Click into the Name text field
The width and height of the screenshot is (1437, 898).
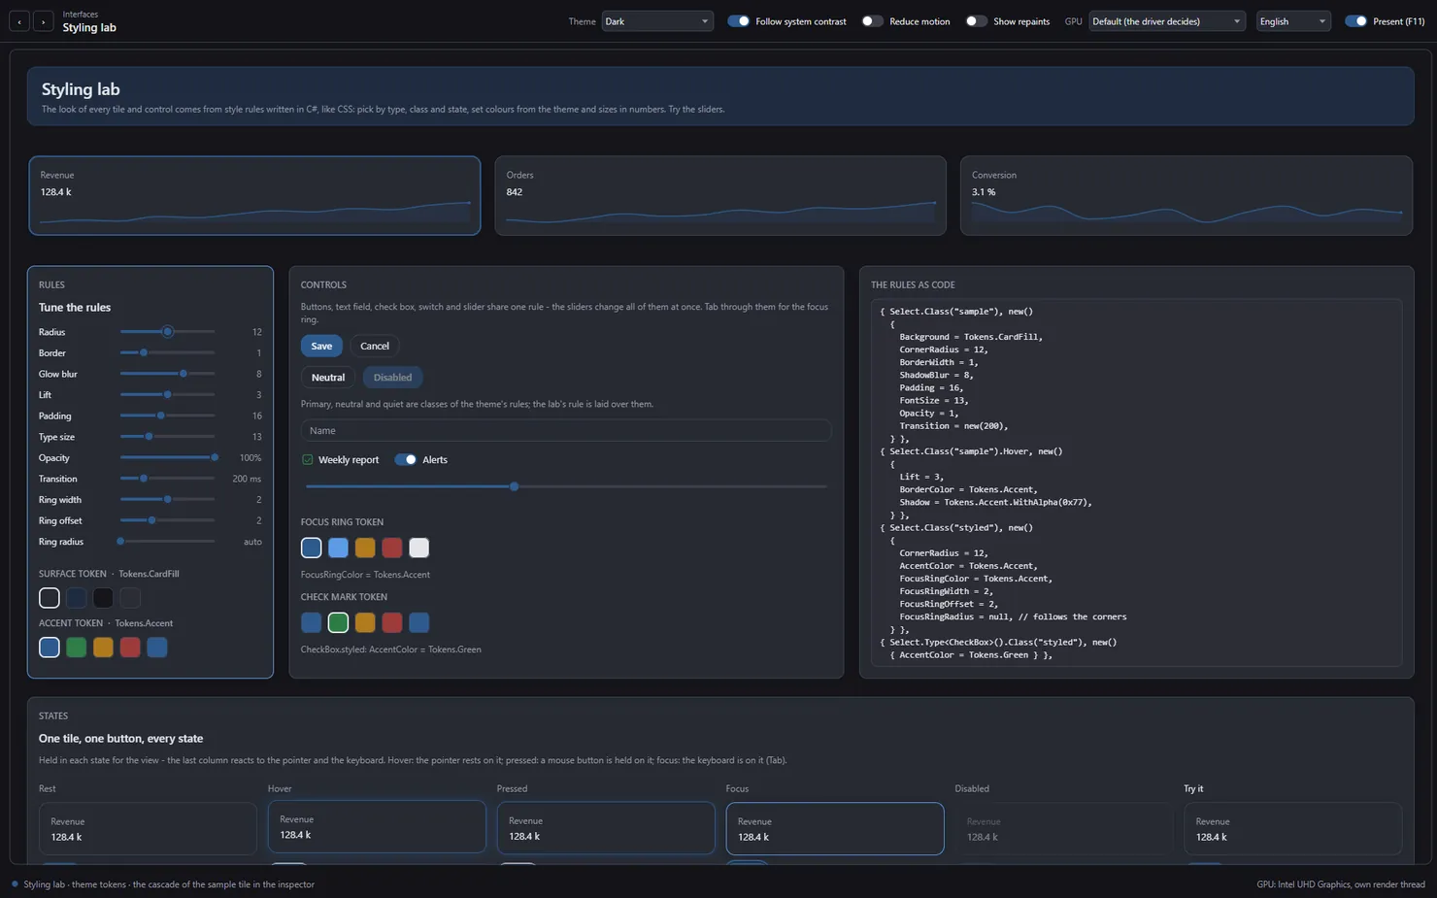point(566,430)
